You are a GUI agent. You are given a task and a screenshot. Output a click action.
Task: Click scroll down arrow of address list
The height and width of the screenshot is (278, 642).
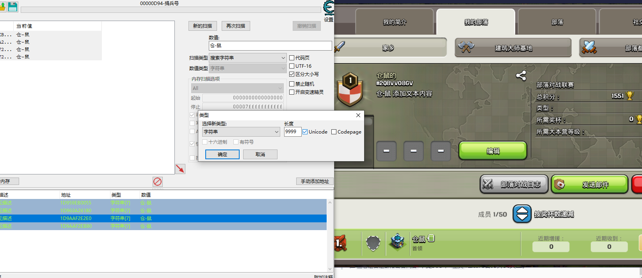[x=330, y=269]
